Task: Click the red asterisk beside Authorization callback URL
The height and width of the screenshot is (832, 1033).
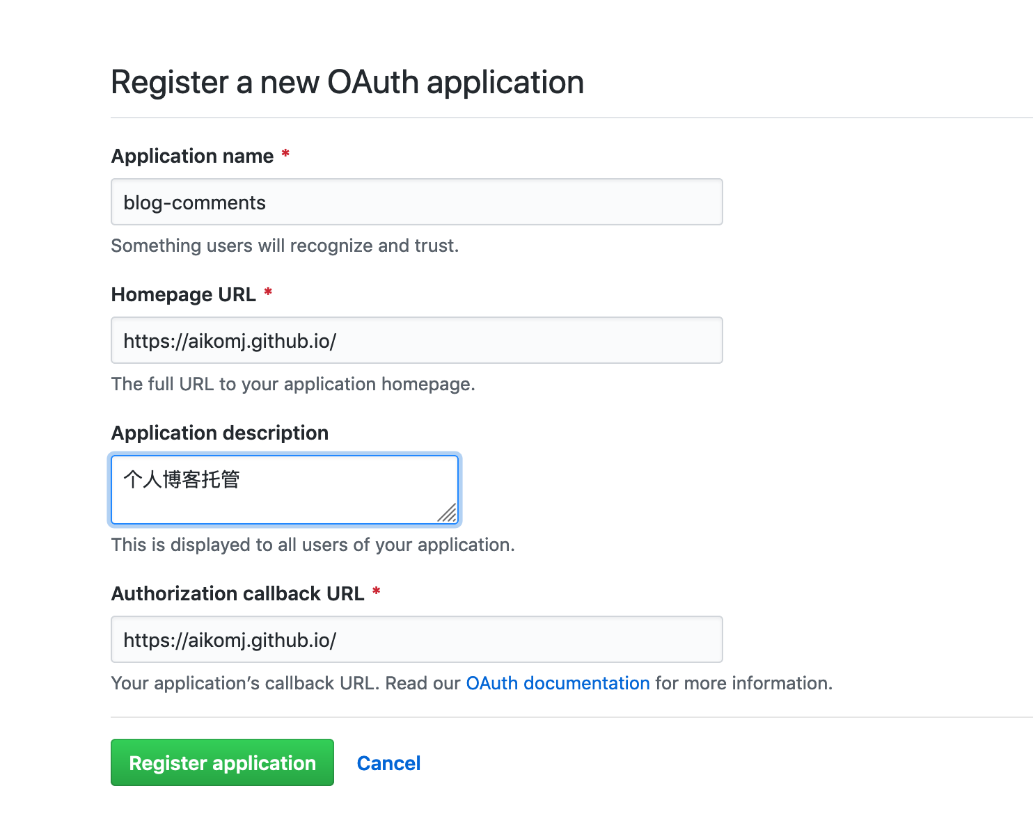Action: point(377,591)
